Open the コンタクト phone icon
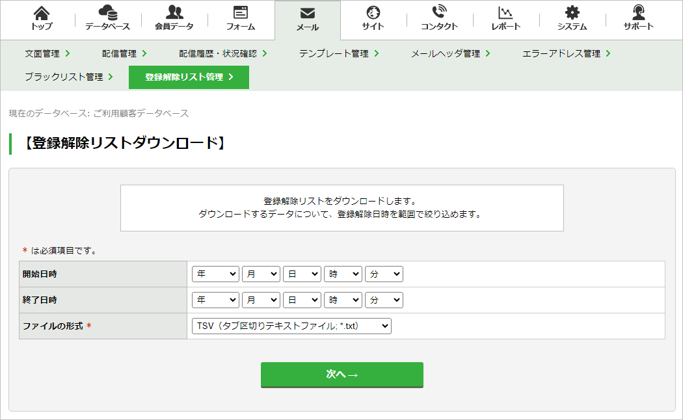683x420 pixels. 439,12
